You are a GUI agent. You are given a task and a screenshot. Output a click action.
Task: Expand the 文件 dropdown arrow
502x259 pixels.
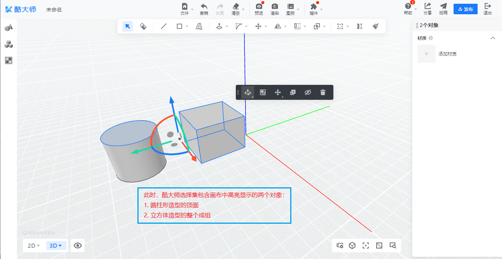click(x=192, y=9)
